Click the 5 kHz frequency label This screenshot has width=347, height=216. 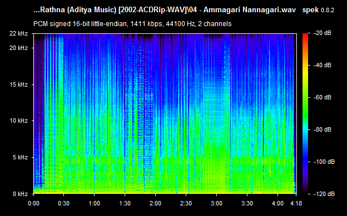coord(21,157)
